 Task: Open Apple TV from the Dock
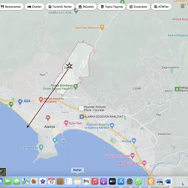tap(112, 181)
